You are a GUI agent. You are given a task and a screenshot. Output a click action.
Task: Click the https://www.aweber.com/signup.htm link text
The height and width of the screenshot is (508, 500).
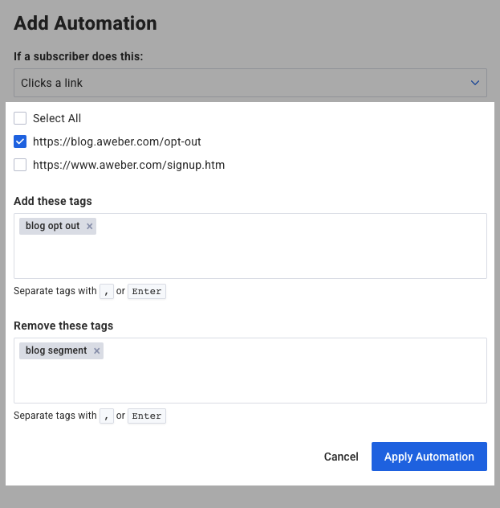click(128, 165)
